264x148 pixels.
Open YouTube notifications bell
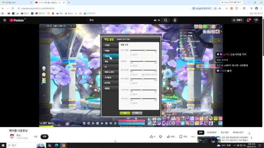248,20
